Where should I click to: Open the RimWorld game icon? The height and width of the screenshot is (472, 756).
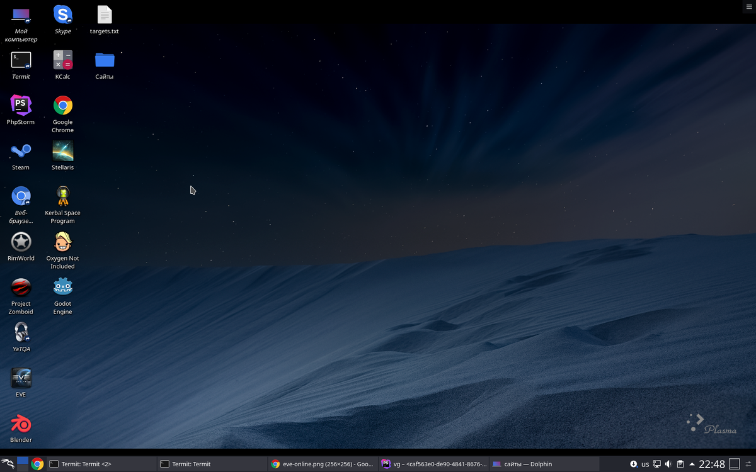[21, 246]
